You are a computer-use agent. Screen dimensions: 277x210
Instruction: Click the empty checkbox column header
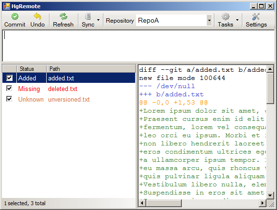pos(10,69)
